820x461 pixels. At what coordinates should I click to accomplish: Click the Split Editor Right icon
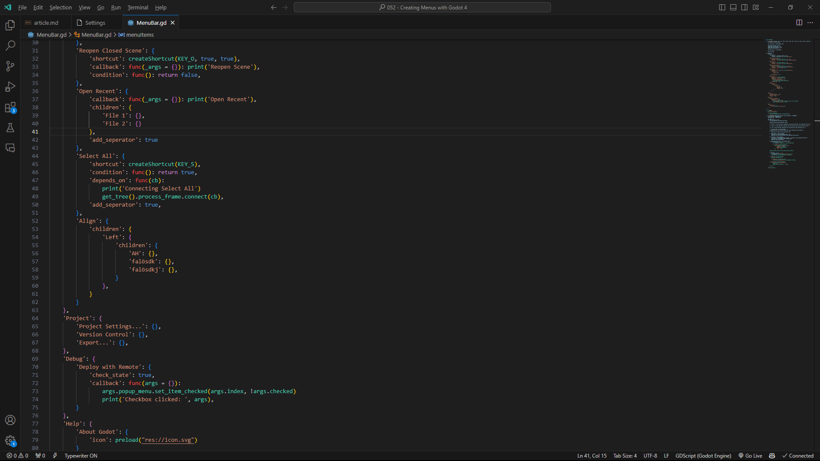[799, 23]
